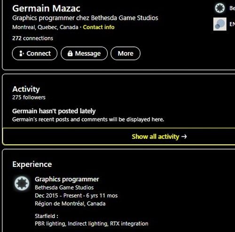Open the More options dropdown
Image resolution: width=235 pixels, height=232 pixels.
(x=125, y=53)
